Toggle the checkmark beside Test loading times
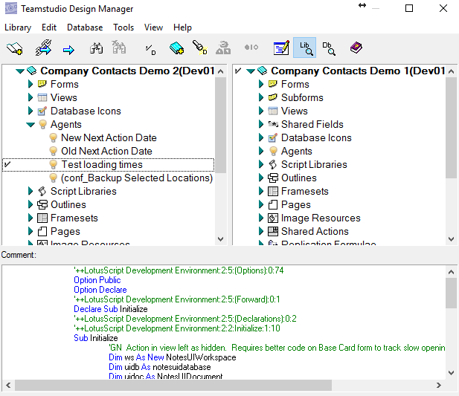This screenshot has width=459, height=396. point(7,164)
